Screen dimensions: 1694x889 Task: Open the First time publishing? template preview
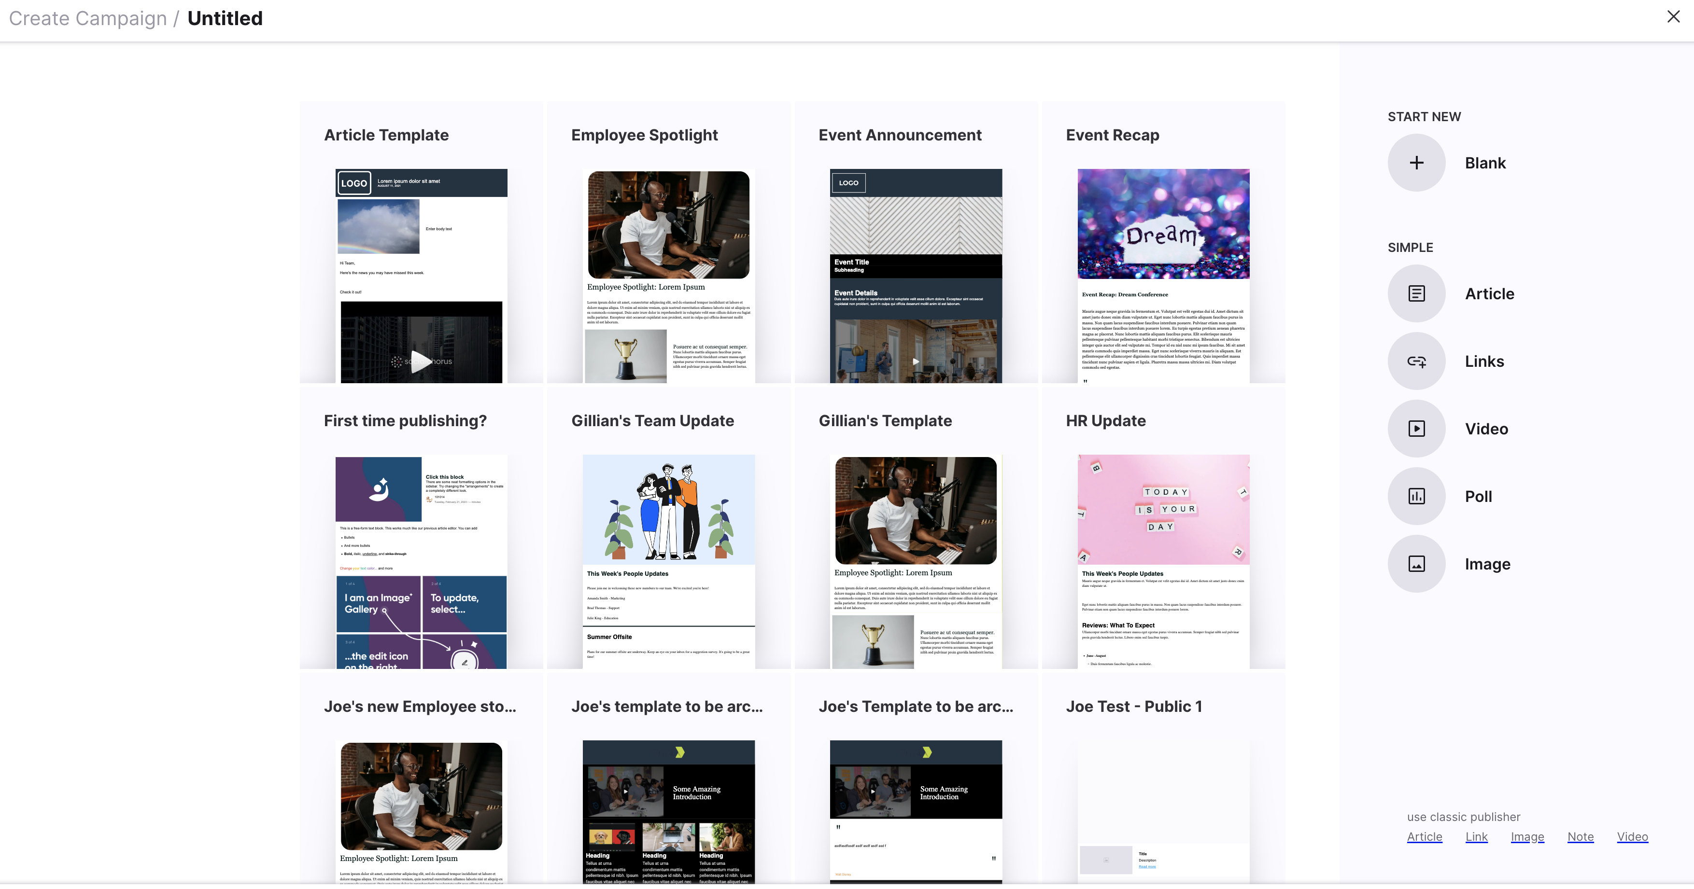(x=421, y=562)
